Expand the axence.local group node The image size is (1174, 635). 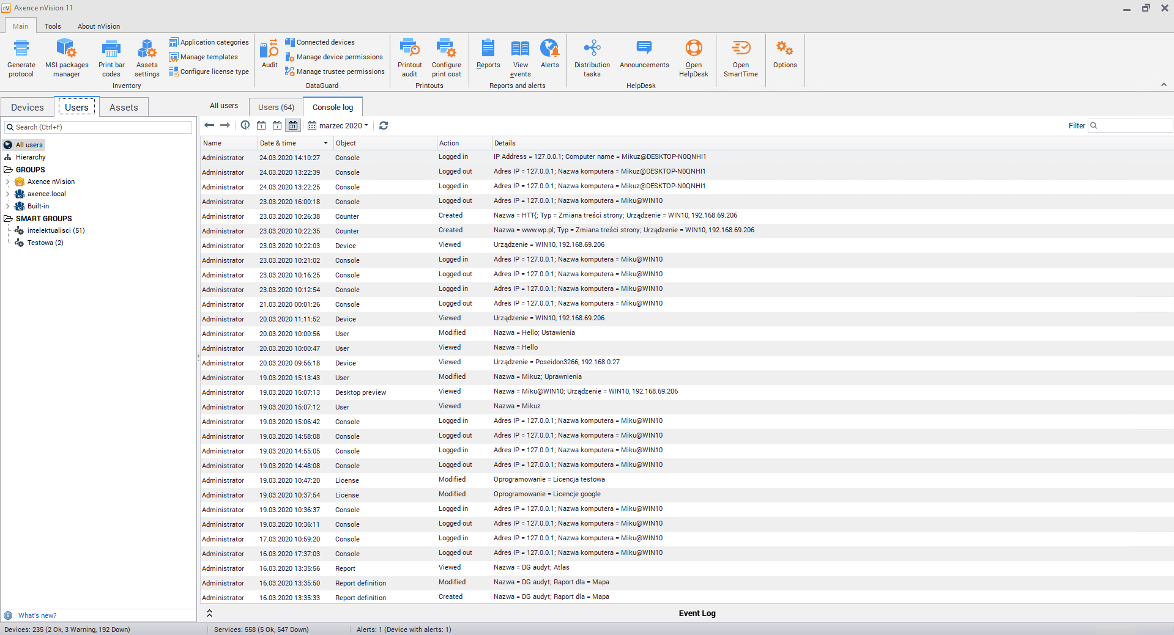tap(7, 194)
